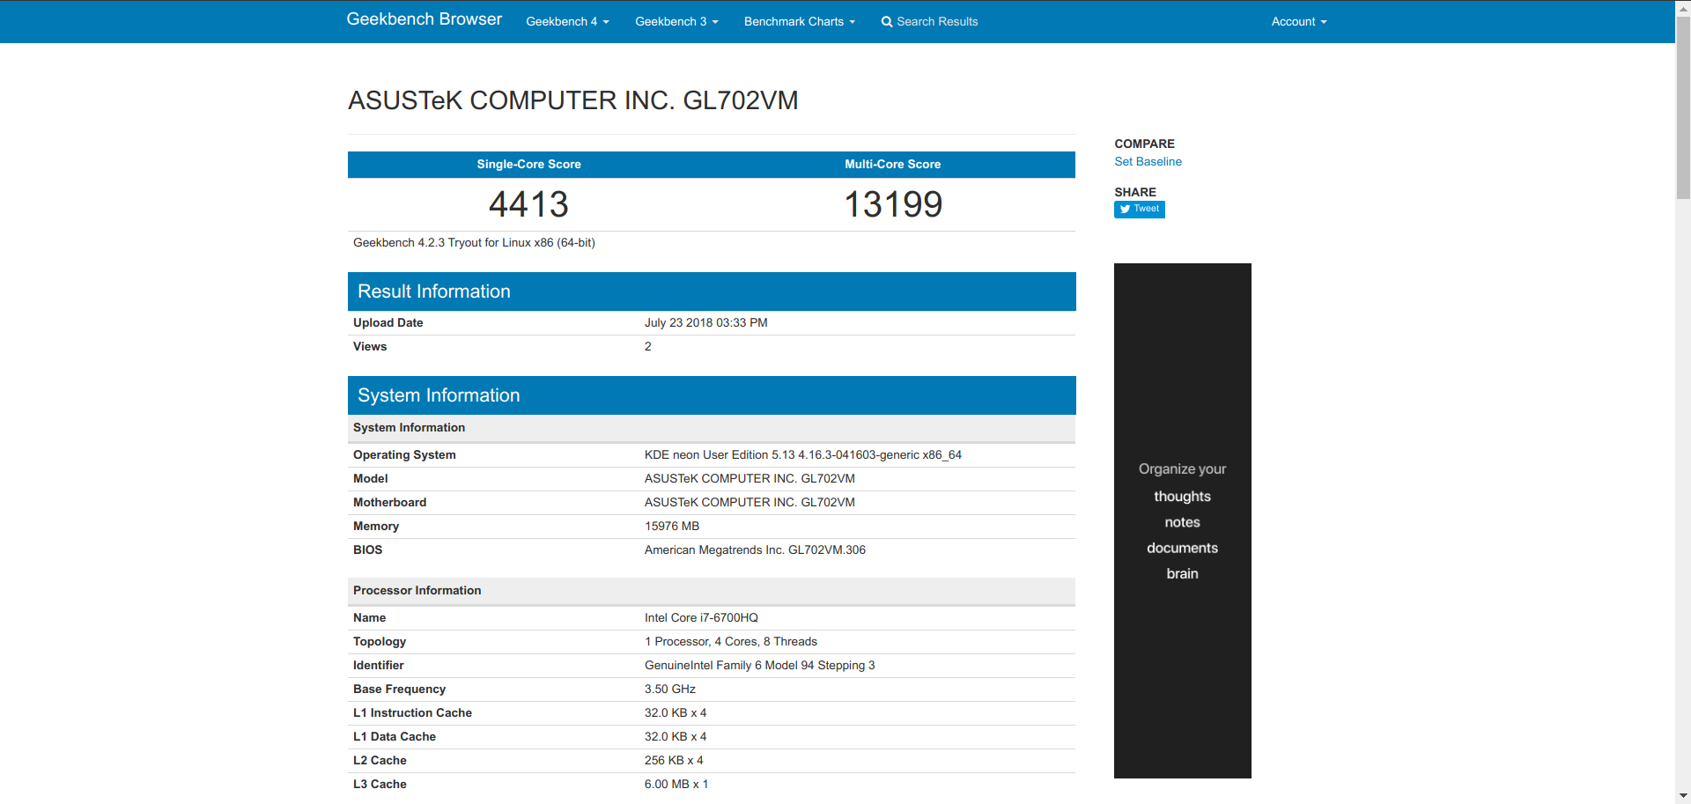Click the Set Baseline link
This screenshot has height=804, width=1691.
[1148, 161]
